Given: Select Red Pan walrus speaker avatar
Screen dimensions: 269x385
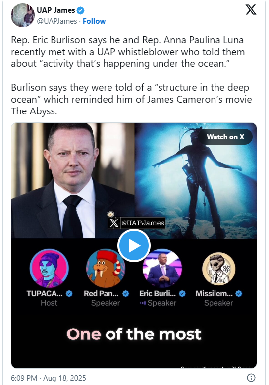Looking at the screenshot, I should pyautogui.click(x=106, y=269).
